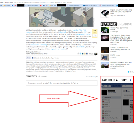Open the black comment bubble icon
Viewport: 134px width, 123px height.
pos(96,54)
